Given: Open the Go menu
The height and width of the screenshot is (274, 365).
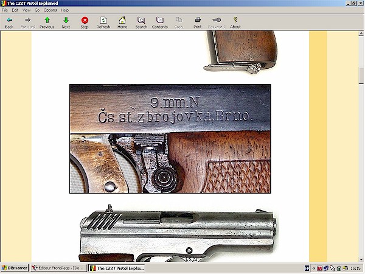Looking at the screenshot, I should 37,10.
